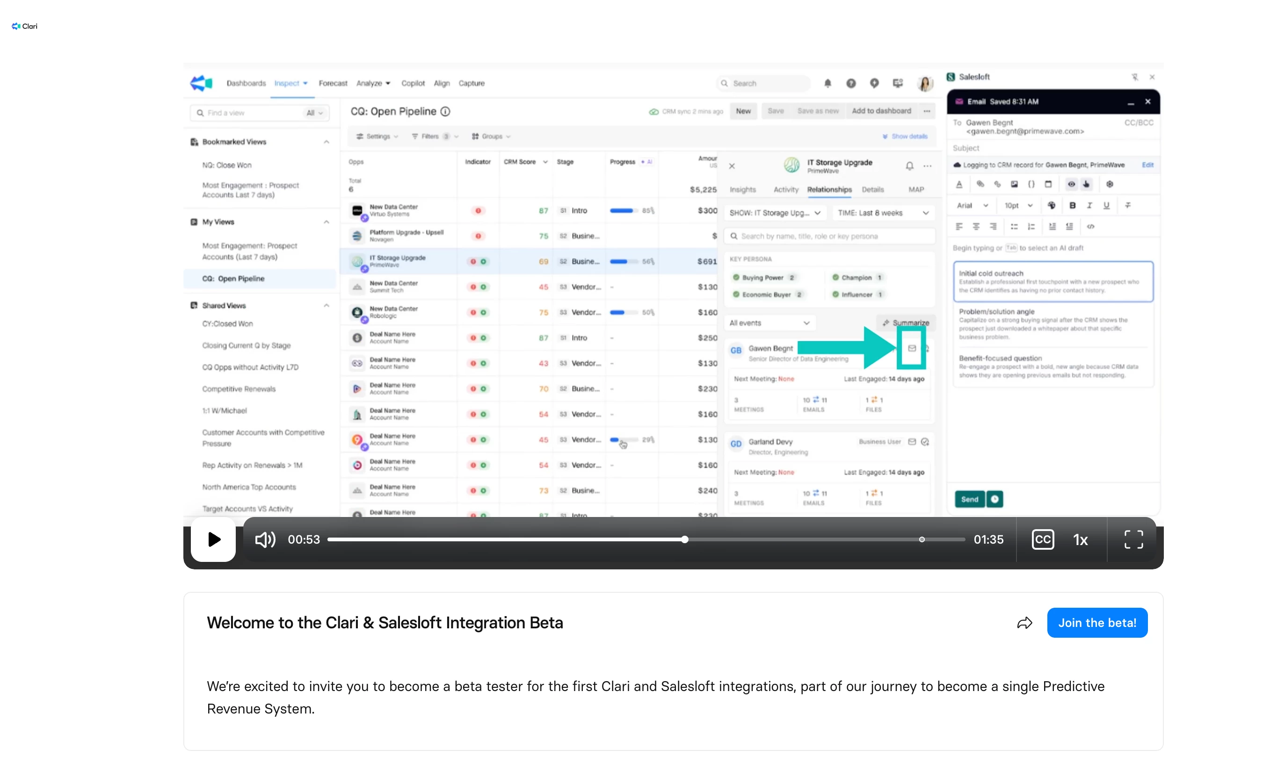Toggle closed captions on the video
Image resolution: width=1263 pixels, height=757 pixels.
pyautogui.click(x=1042, y=539)
